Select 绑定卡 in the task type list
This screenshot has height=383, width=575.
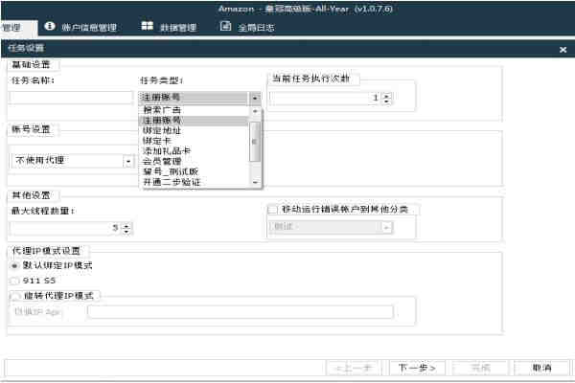click(194, 141)
